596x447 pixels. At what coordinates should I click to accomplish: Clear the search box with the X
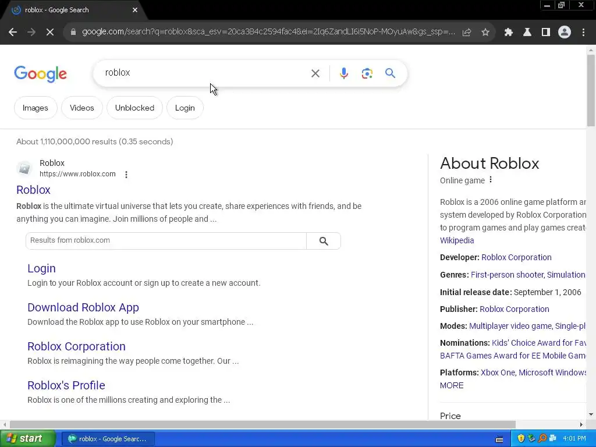click(x=315, y=73)
